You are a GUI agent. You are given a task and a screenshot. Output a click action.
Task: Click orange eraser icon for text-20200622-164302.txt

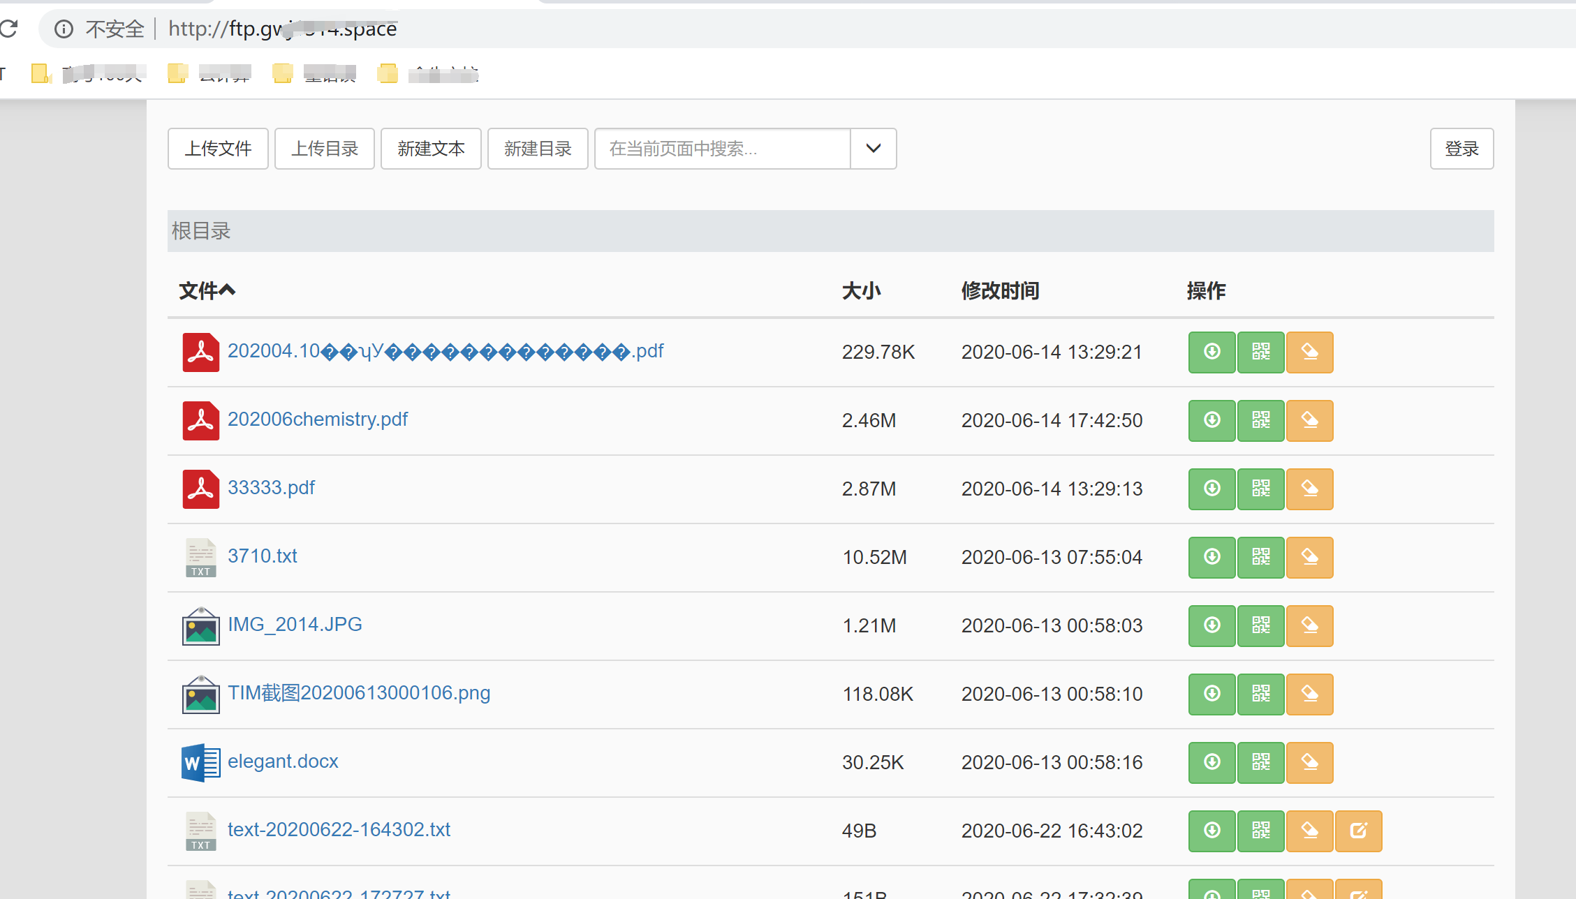tap(1309, 831)
